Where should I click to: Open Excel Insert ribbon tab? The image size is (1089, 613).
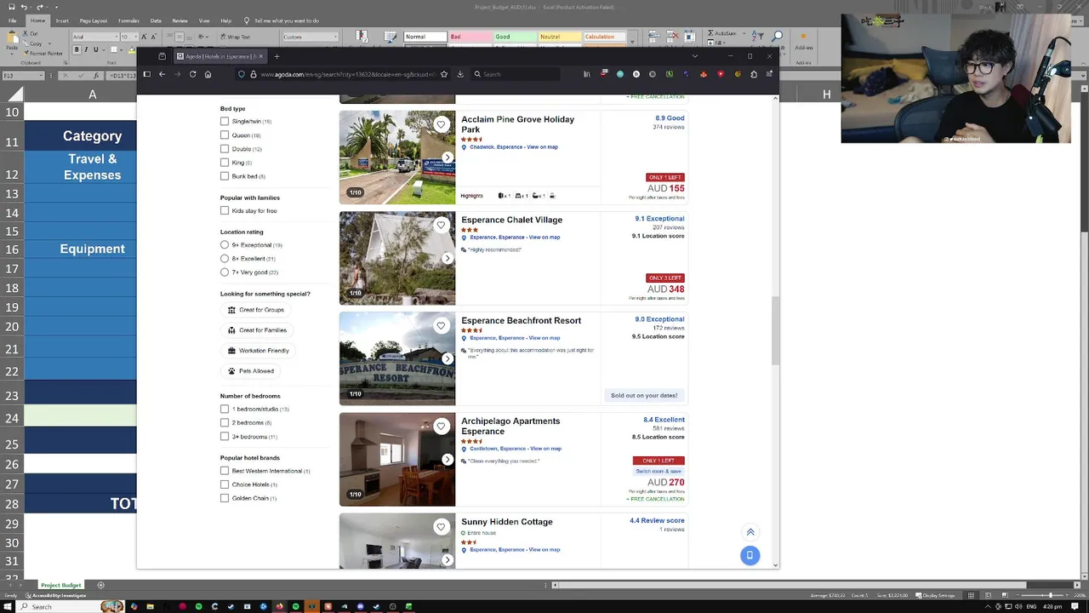click(x=62, y=20)
